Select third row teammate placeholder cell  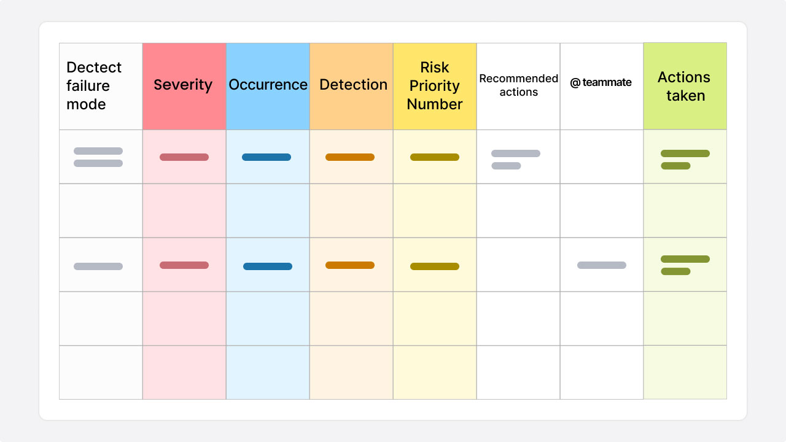coord(602,265)
